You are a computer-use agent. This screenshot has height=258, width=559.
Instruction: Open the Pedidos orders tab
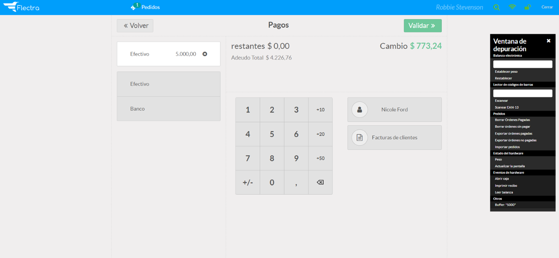pos(146,7)
